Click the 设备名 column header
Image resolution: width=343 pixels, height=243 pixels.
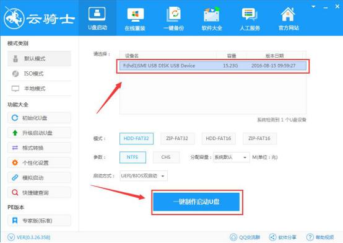132,56
